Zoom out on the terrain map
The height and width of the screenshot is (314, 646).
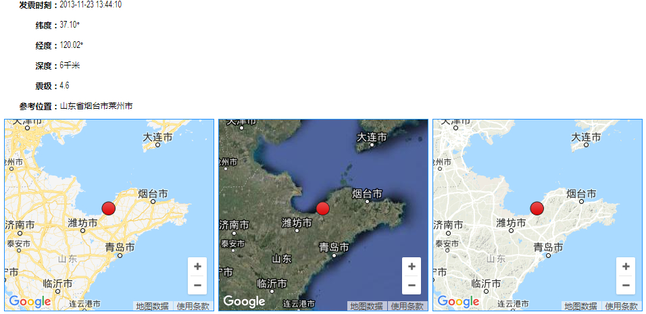(x=626, y=285)
